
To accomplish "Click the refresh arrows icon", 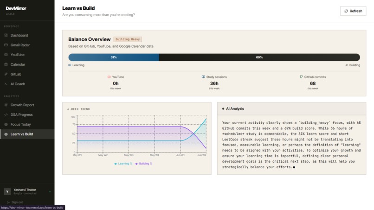I will pos(346,11).
